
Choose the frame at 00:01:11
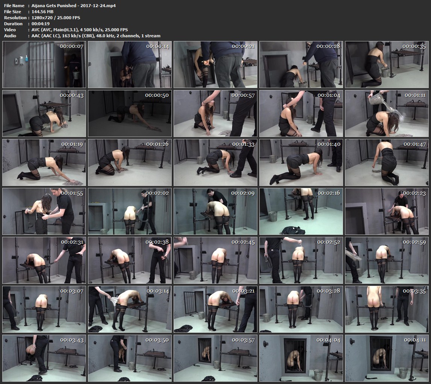click(x=387, y=113)
